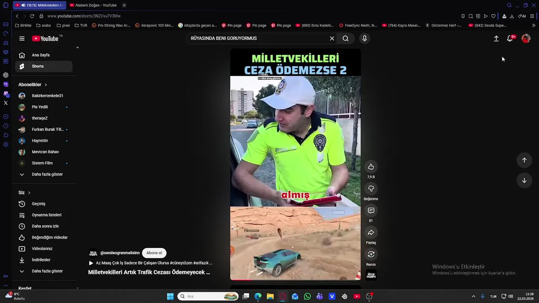Go back to the previous page
539x303 pixels.
(17, 16)
